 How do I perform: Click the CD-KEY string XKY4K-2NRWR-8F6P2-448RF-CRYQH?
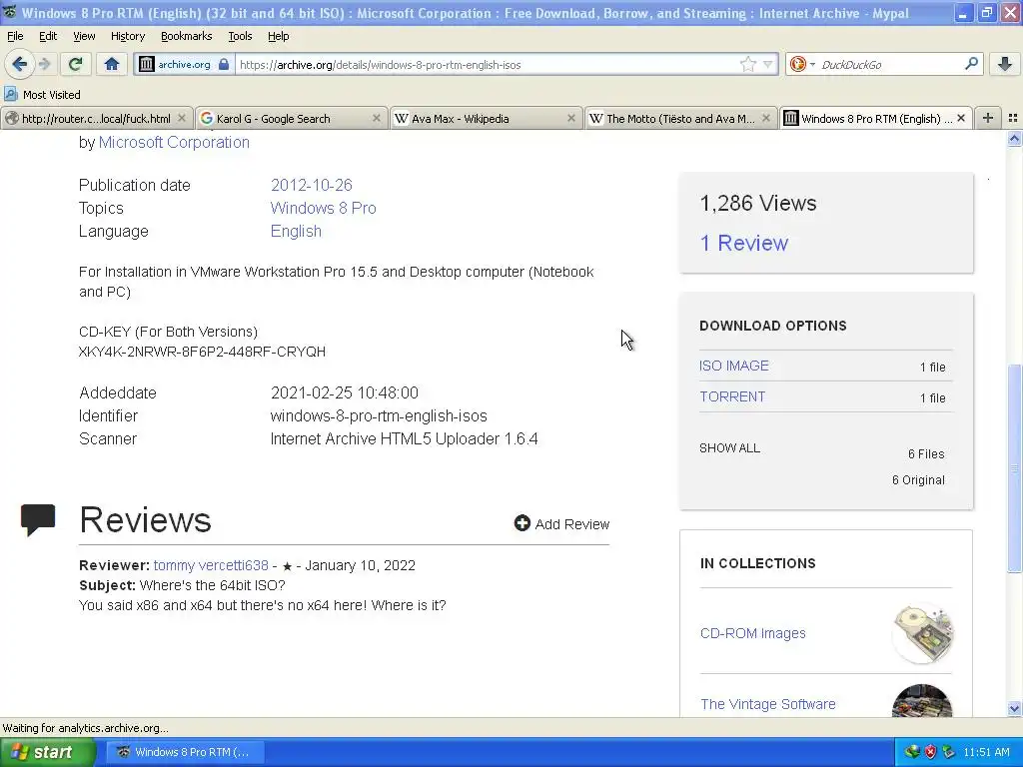(202, 352)
